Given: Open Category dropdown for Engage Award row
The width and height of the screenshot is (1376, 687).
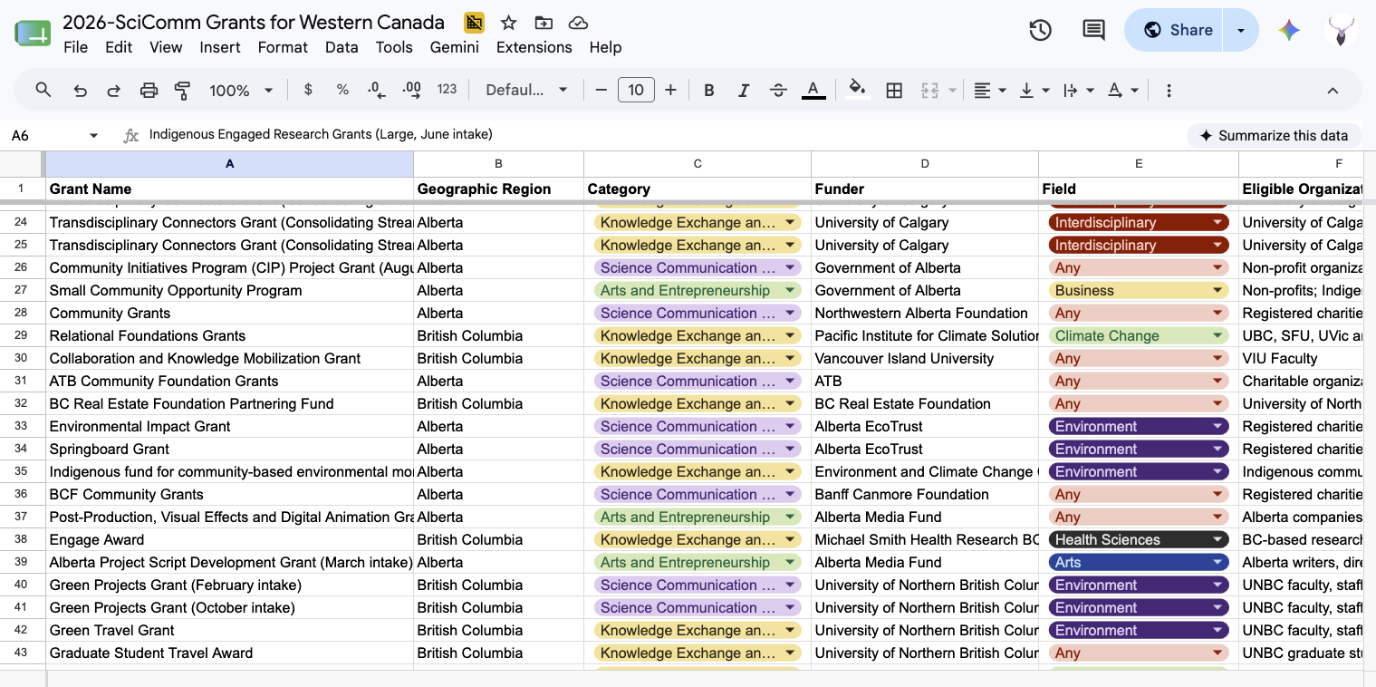Looking at the screenshot, I should tap(790, 539).
